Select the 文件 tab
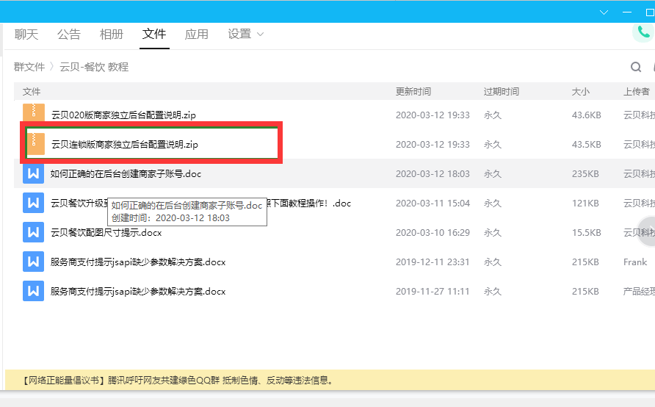 154,35
